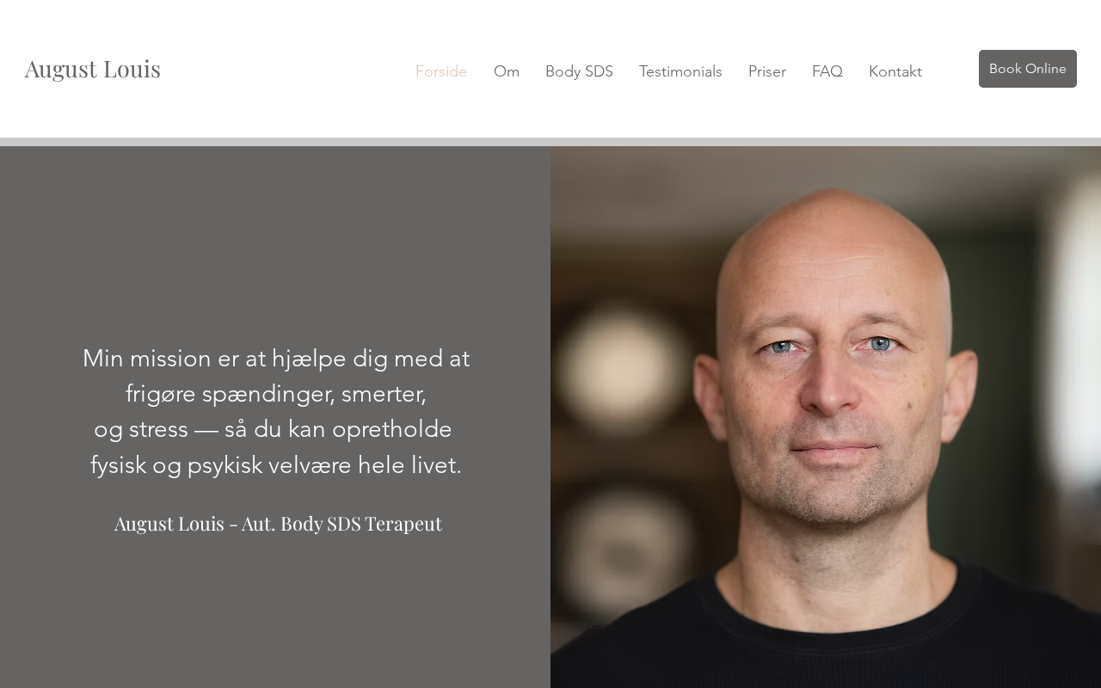Viewport: 1101px width, 688px height.
Task: Click the light gray strip below header
Action: tap(550, 142)
